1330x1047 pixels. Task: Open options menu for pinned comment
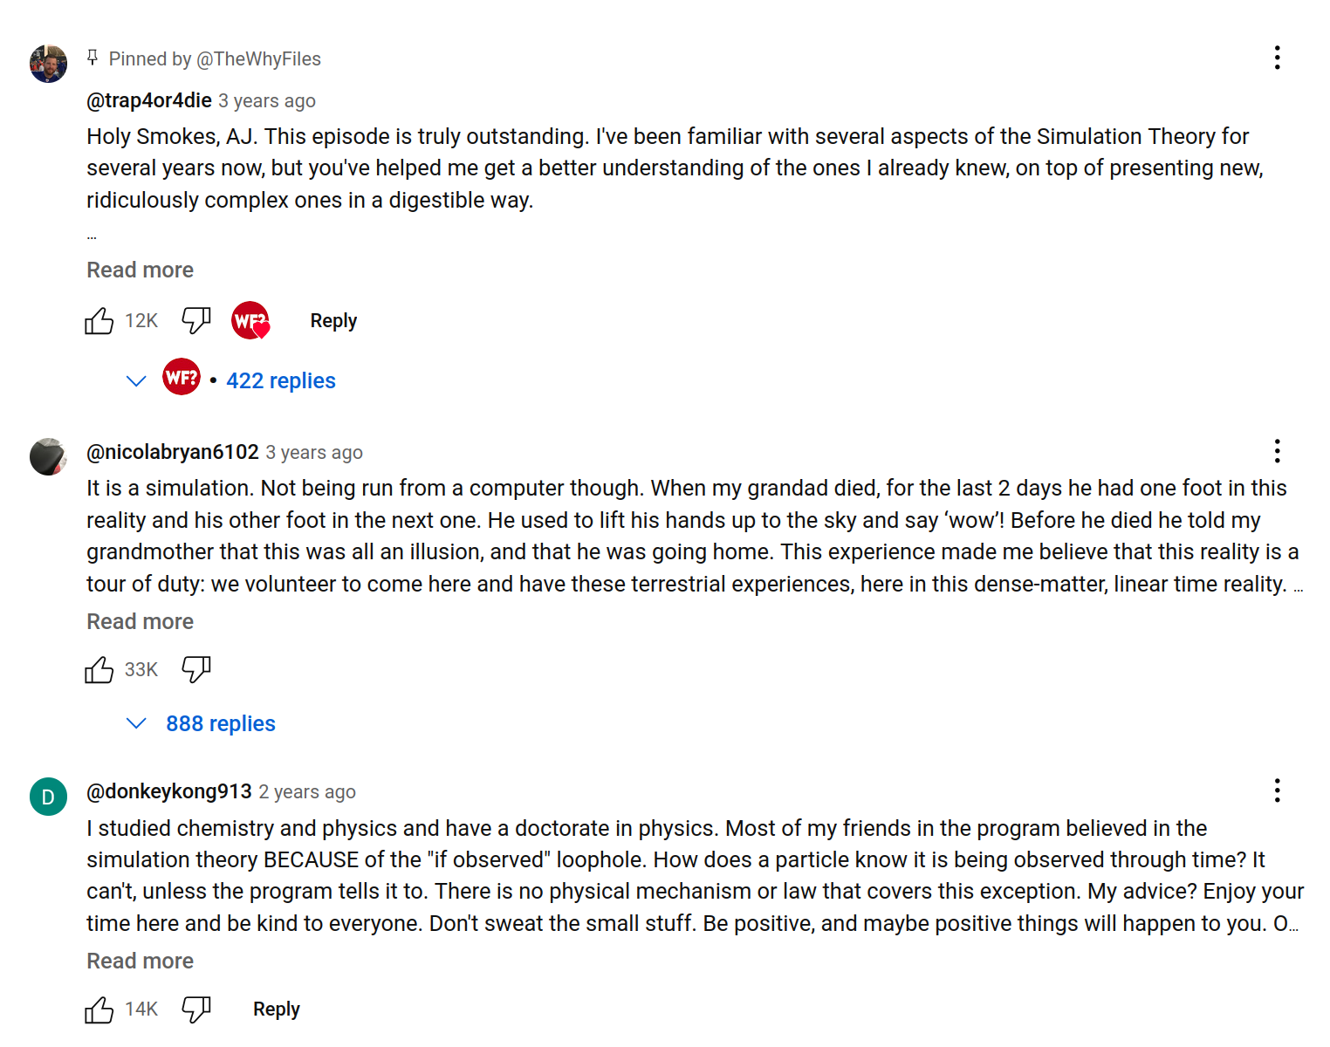(1277, 58)
